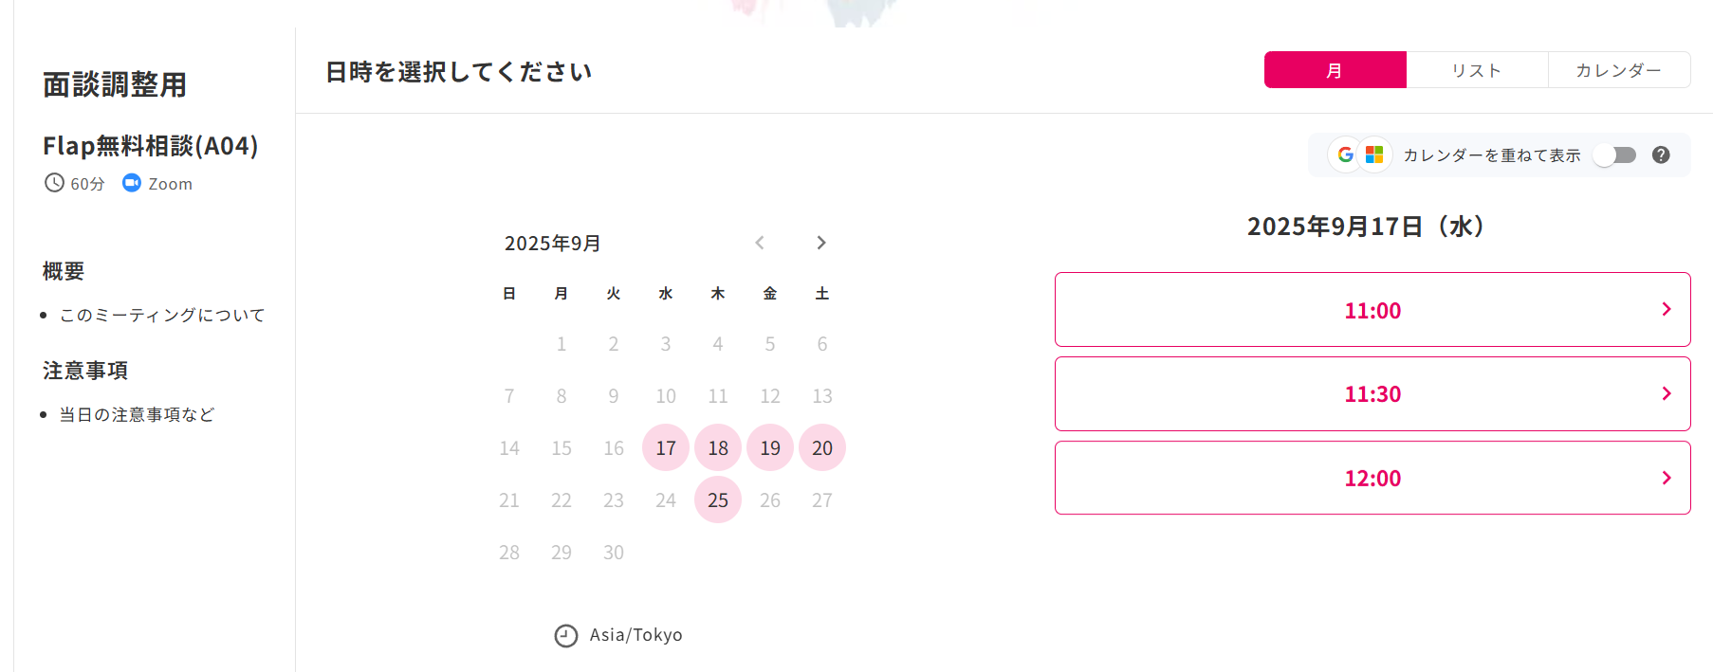The height and width of the screenshot is (672, 1713).
Task: Select the 11:30 time slot
Action: click(1372, 393)
